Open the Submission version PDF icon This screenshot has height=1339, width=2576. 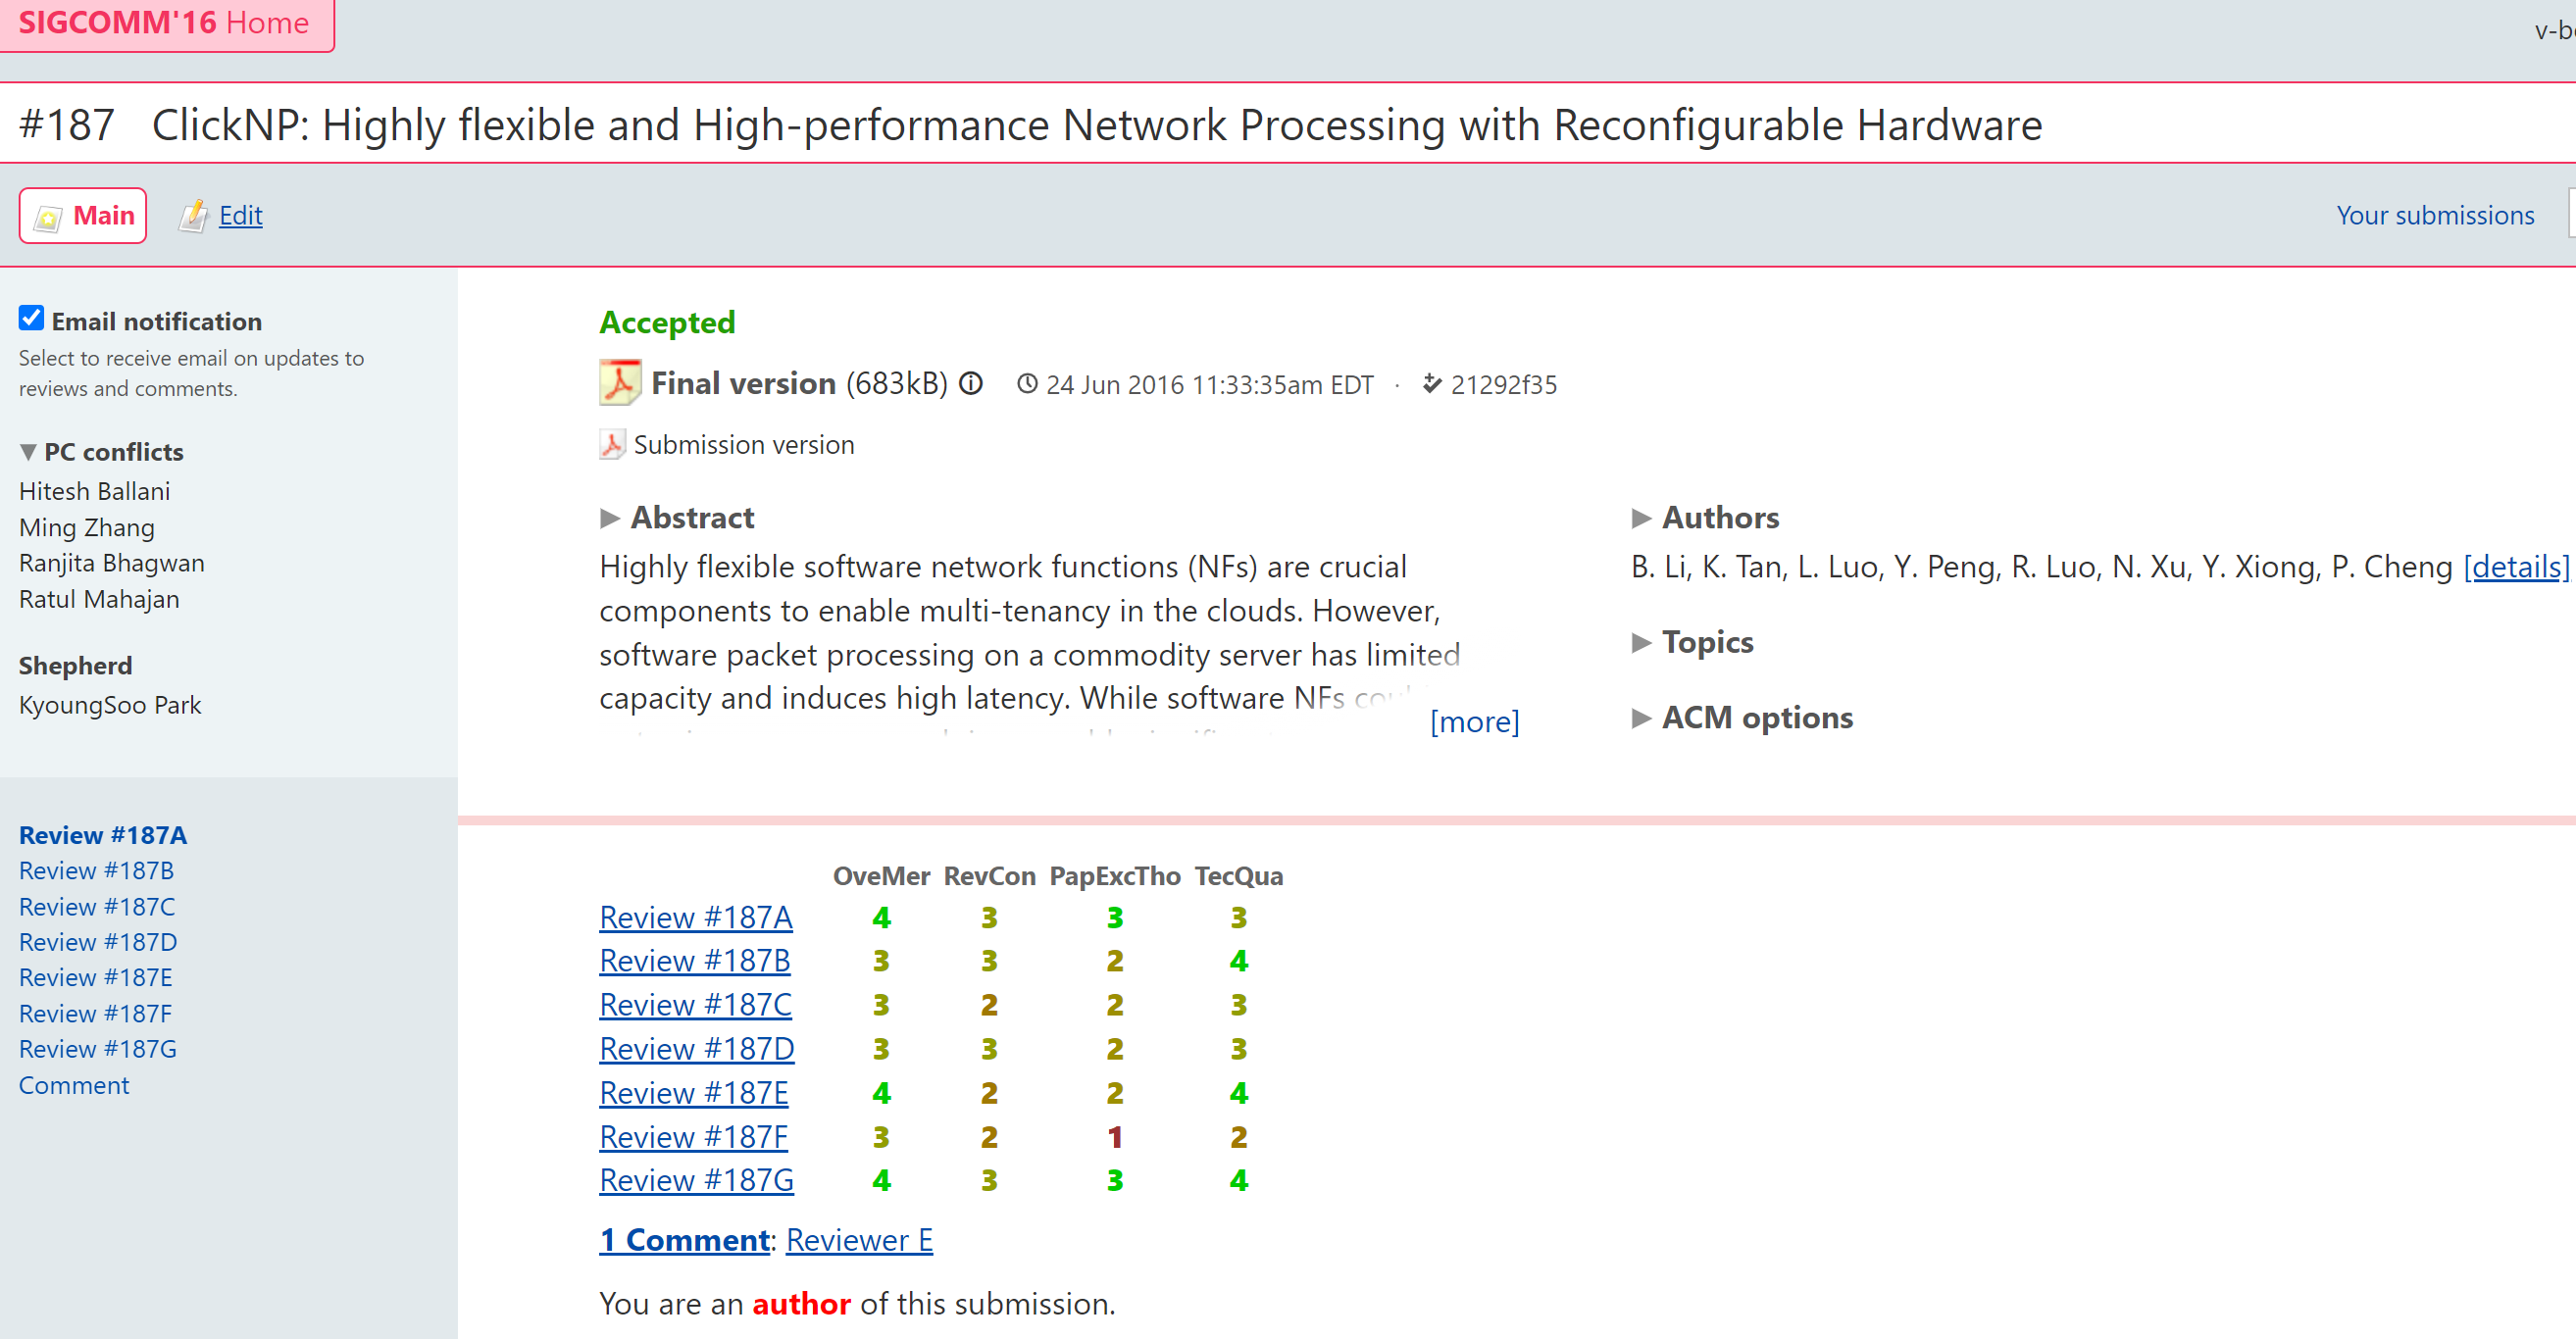[x=612, y=444]
